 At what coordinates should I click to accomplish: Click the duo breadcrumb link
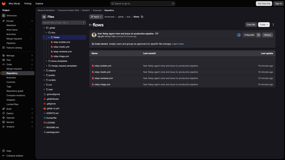pyautogui.click(x=128, y=17)
